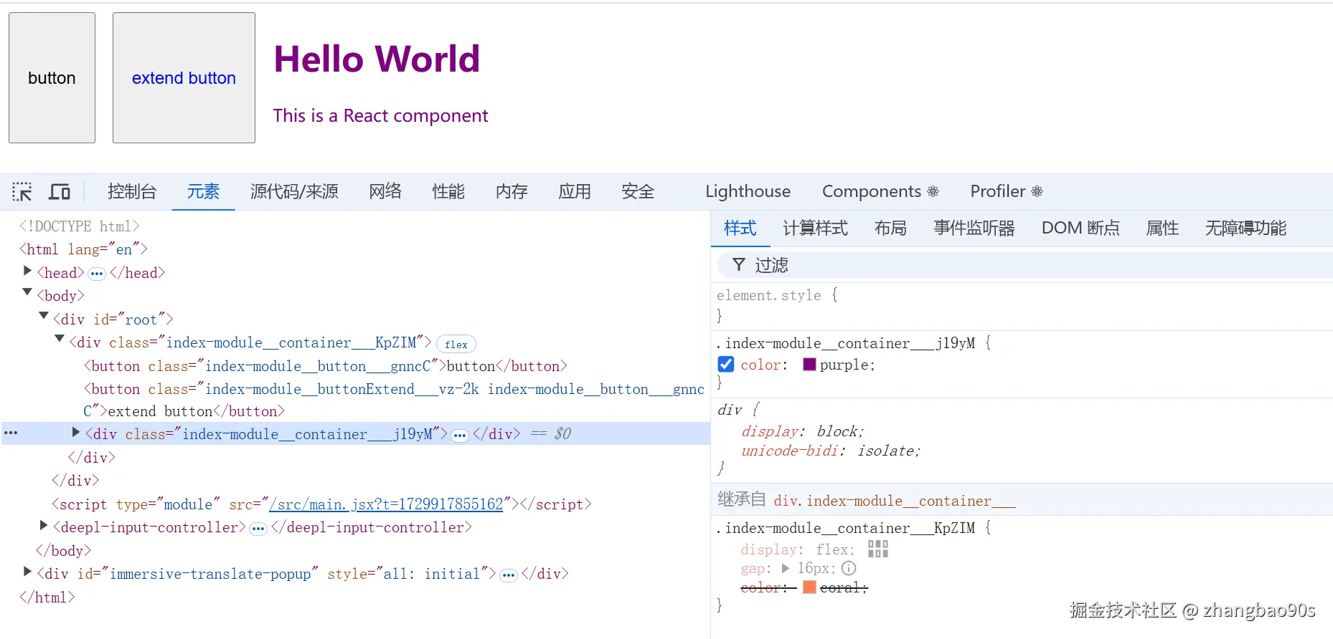Click the element.style rule block
1333x639 pixels.
coord(1022,305)
